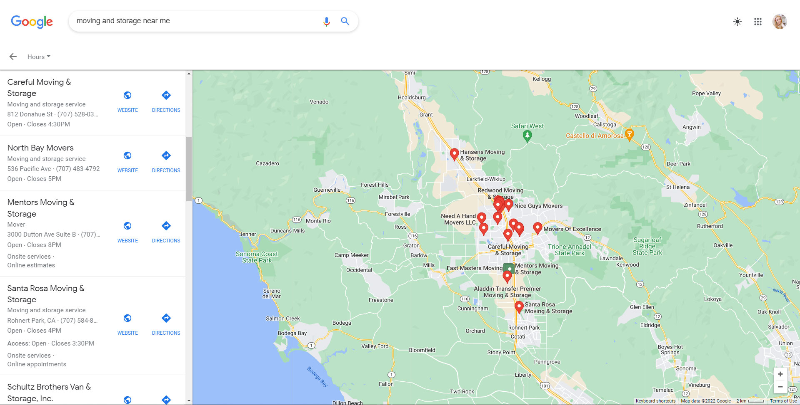Click the Hansens Moving & Storage map pin
800x405 pixels.
(x=455, y=155)
